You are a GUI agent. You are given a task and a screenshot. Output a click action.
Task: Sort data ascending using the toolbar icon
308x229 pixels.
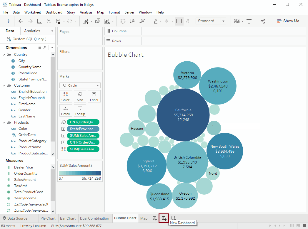132,21
